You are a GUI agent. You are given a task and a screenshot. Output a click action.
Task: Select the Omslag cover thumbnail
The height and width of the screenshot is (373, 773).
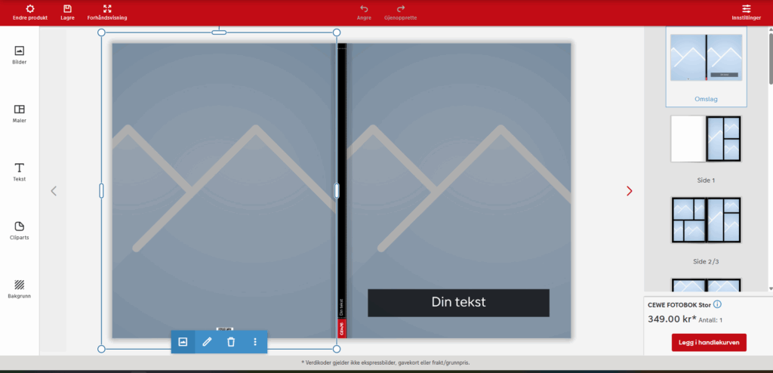coord(706,59)
